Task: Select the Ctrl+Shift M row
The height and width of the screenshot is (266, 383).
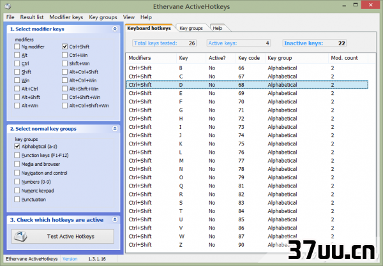Action: click(x=247, y=161)
